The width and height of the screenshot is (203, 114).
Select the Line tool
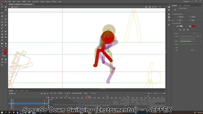(2, 19)
